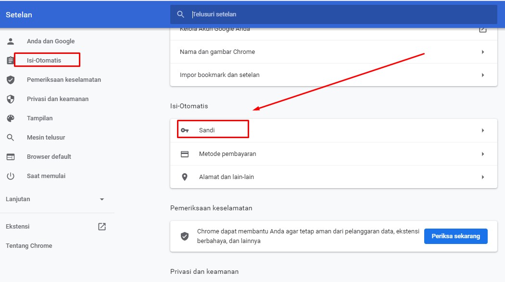505x282 pixels.
Task: Click the Lanjutan label
Action: coord(18,199)
